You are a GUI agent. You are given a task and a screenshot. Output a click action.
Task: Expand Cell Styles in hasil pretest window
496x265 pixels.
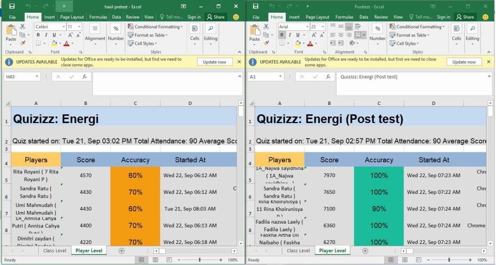tap(142, 43)
